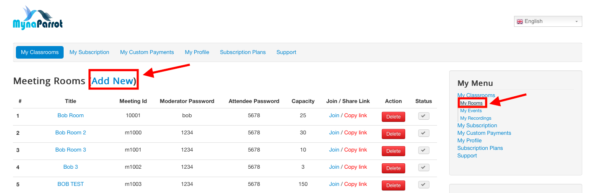Open the BOB TEST room title
Image resolution: width=594 pixels, height=193 pixels.
(71, 184)
